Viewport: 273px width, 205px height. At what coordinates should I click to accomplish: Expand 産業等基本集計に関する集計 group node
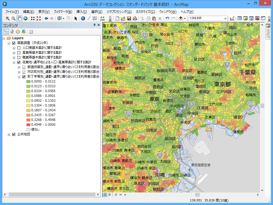pyautogui.click(x=14, y=53)
